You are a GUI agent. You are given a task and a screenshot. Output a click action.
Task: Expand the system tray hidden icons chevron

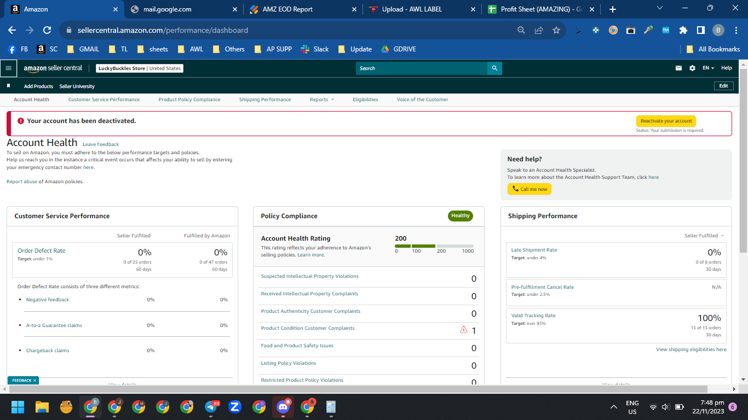tap(614, 407)
